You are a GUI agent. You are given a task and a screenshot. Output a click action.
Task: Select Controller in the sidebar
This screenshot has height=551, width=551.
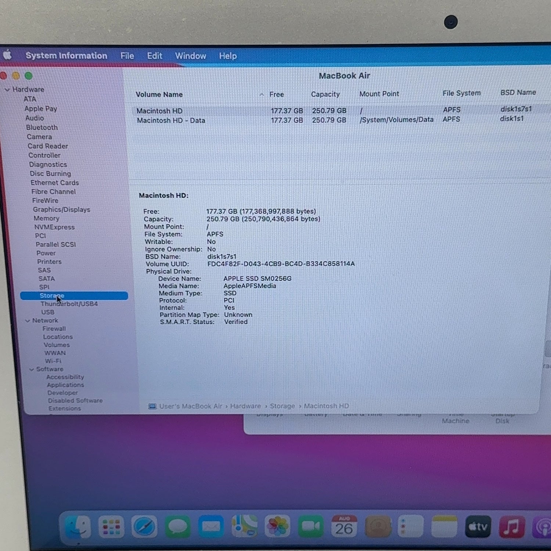(44, 155)
